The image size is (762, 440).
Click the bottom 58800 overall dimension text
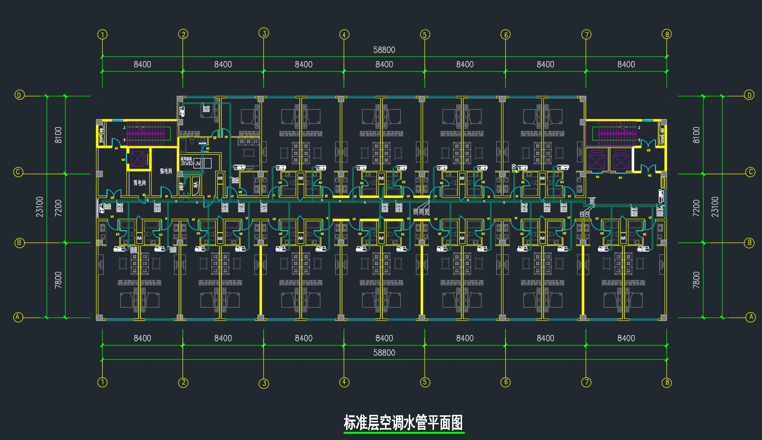(384, 353)
